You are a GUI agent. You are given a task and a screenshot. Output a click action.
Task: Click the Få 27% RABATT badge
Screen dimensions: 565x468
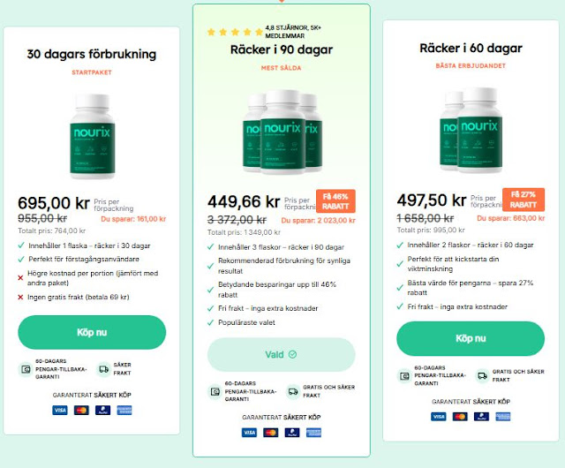(x=524, y=200)
